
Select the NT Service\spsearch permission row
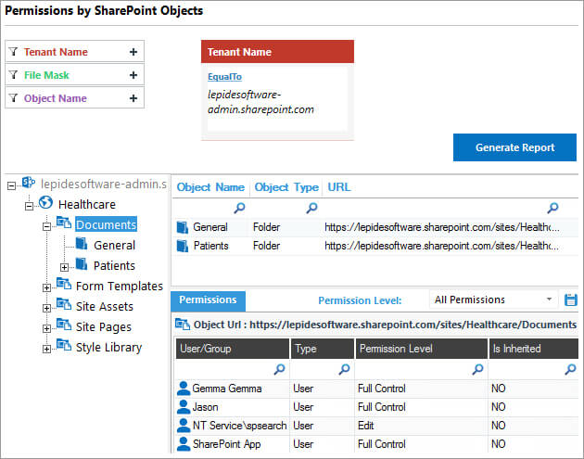377,426
